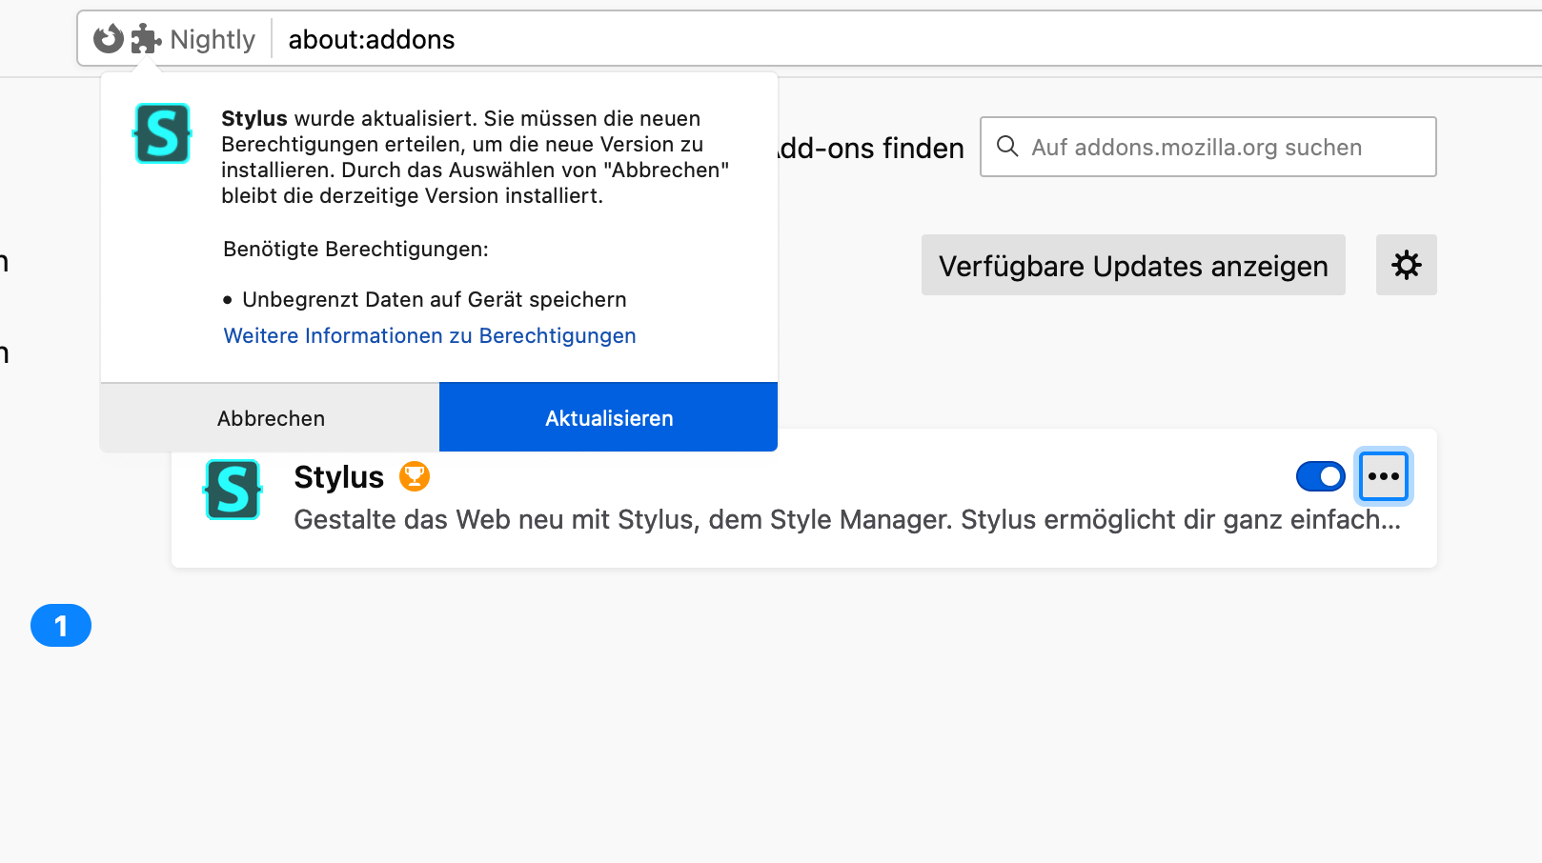Click the orange trophy recommended badge
The image size is (1542, 863).
415,476
